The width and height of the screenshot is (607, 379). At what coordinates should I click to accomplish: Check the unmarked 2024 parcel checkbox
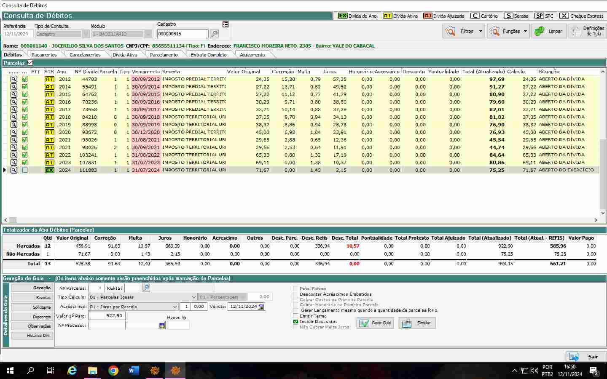[25, 170]
